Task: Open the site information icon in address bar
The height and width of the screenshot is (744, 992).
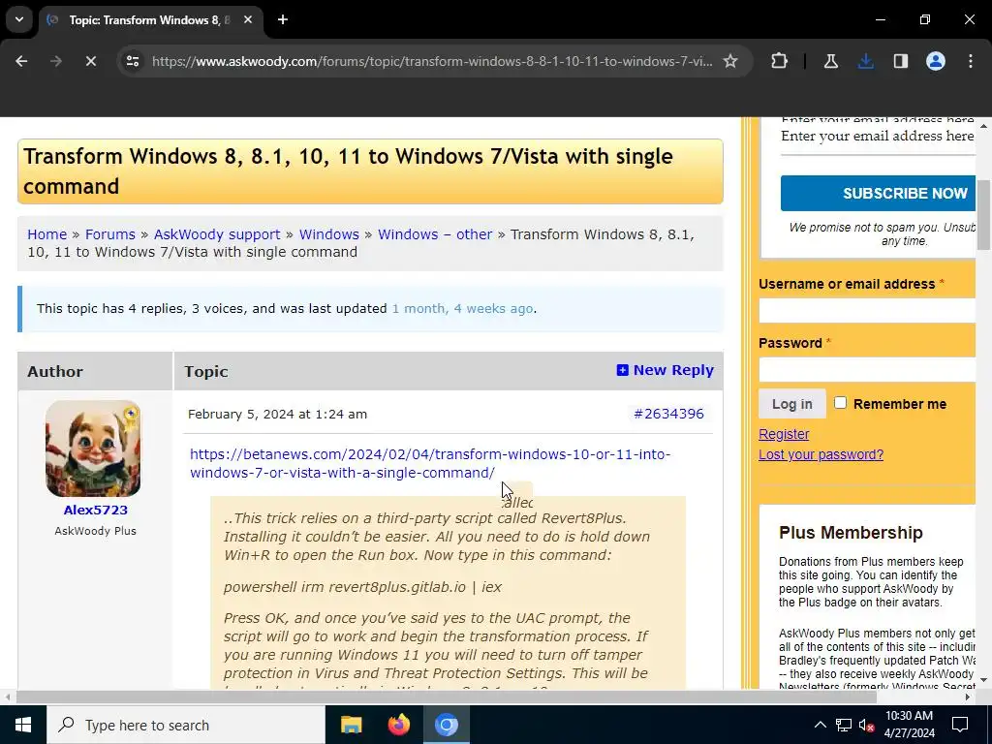Action: pyautogui.click(x=133, y=61)
